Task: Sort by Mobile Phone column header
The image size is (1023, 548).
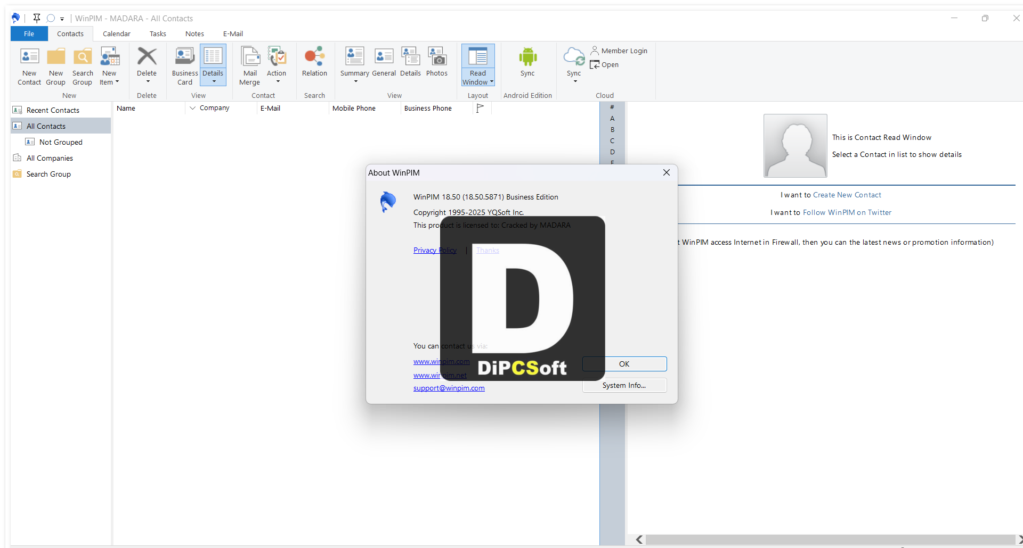Action: point(364,108)
